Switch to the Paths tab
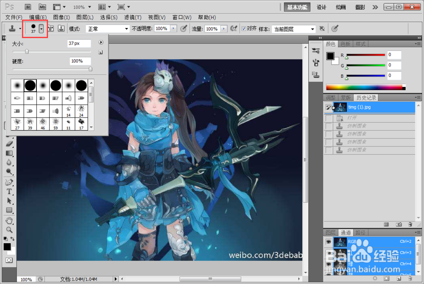Screen dimensions: 424x284 [360, 233]
